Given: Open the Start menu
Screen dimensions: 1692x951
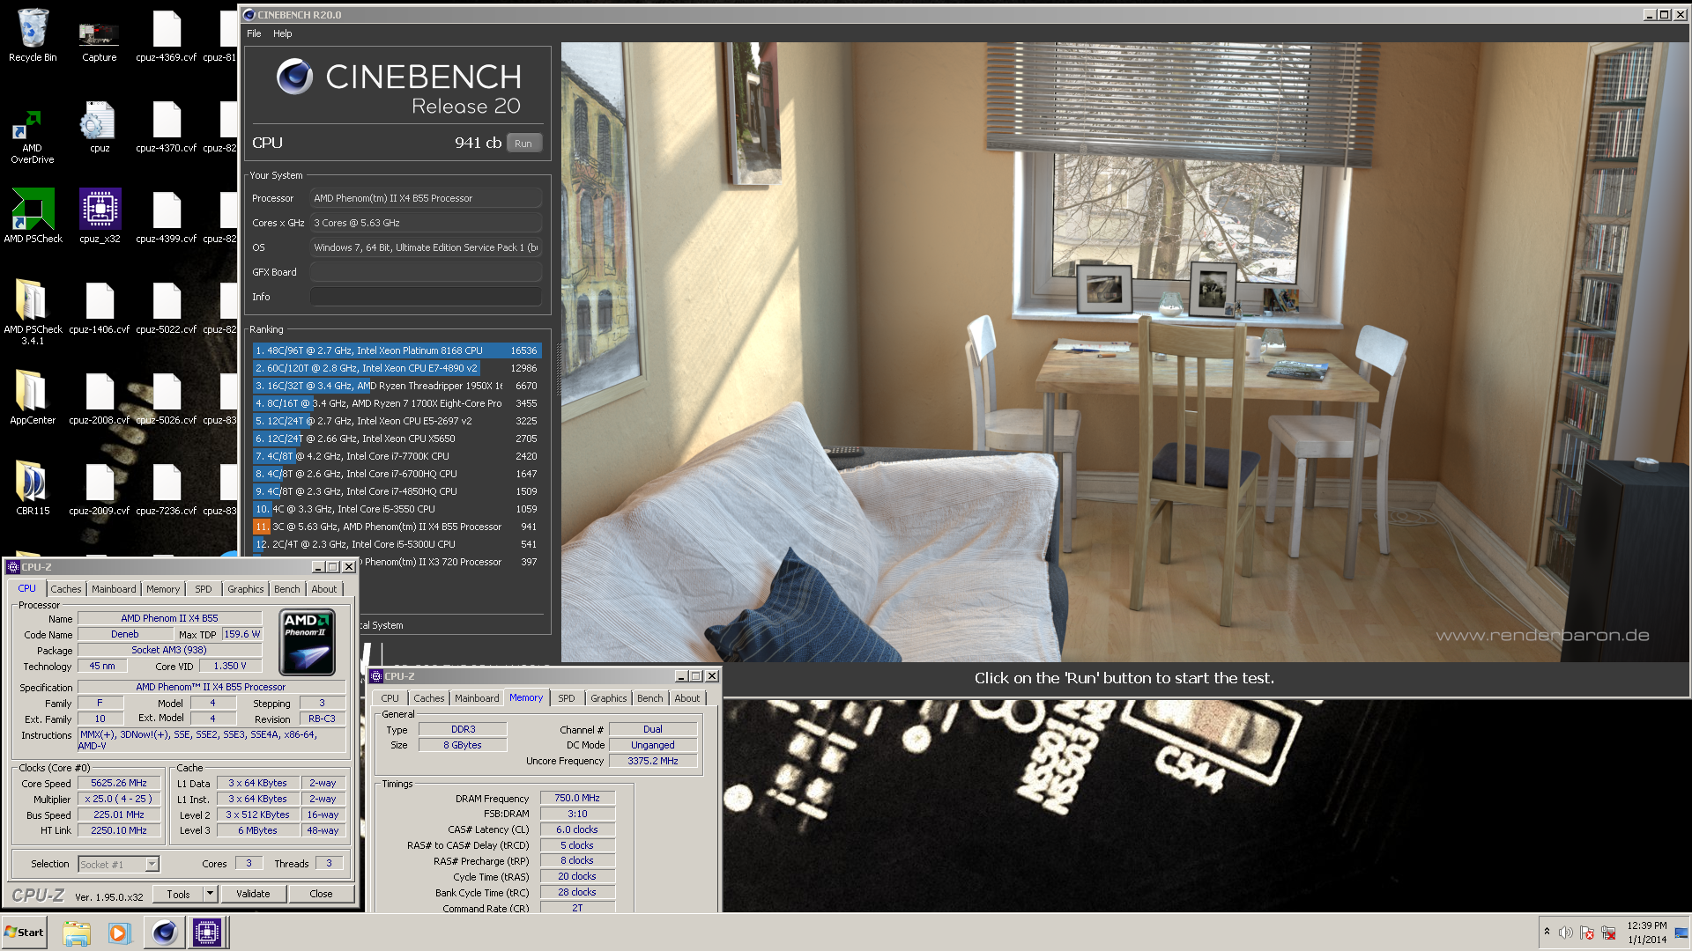Looking at the screenshot, I should [x=25, y=933].
